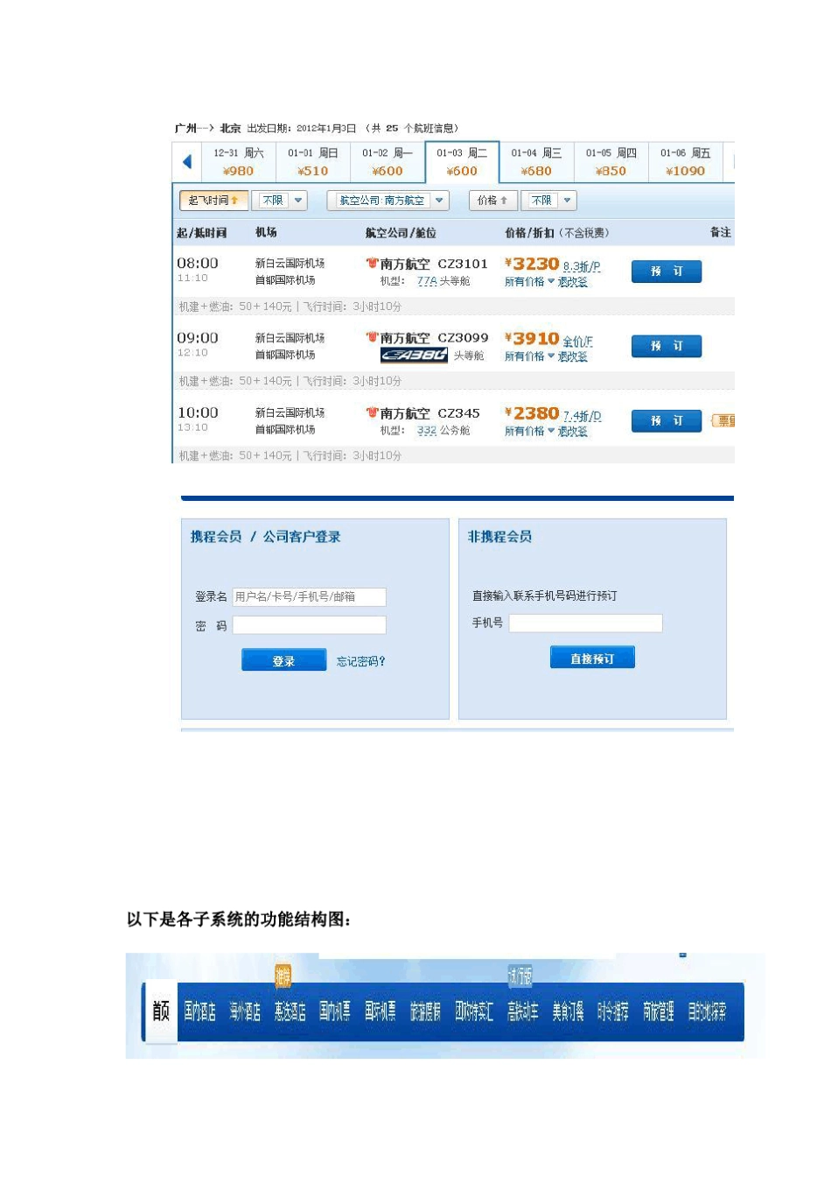Image resolution: width=831 pixels, height=1177 pixels.
Task: Open the departure time 不限 dropdown
Action: pos(279,201)
